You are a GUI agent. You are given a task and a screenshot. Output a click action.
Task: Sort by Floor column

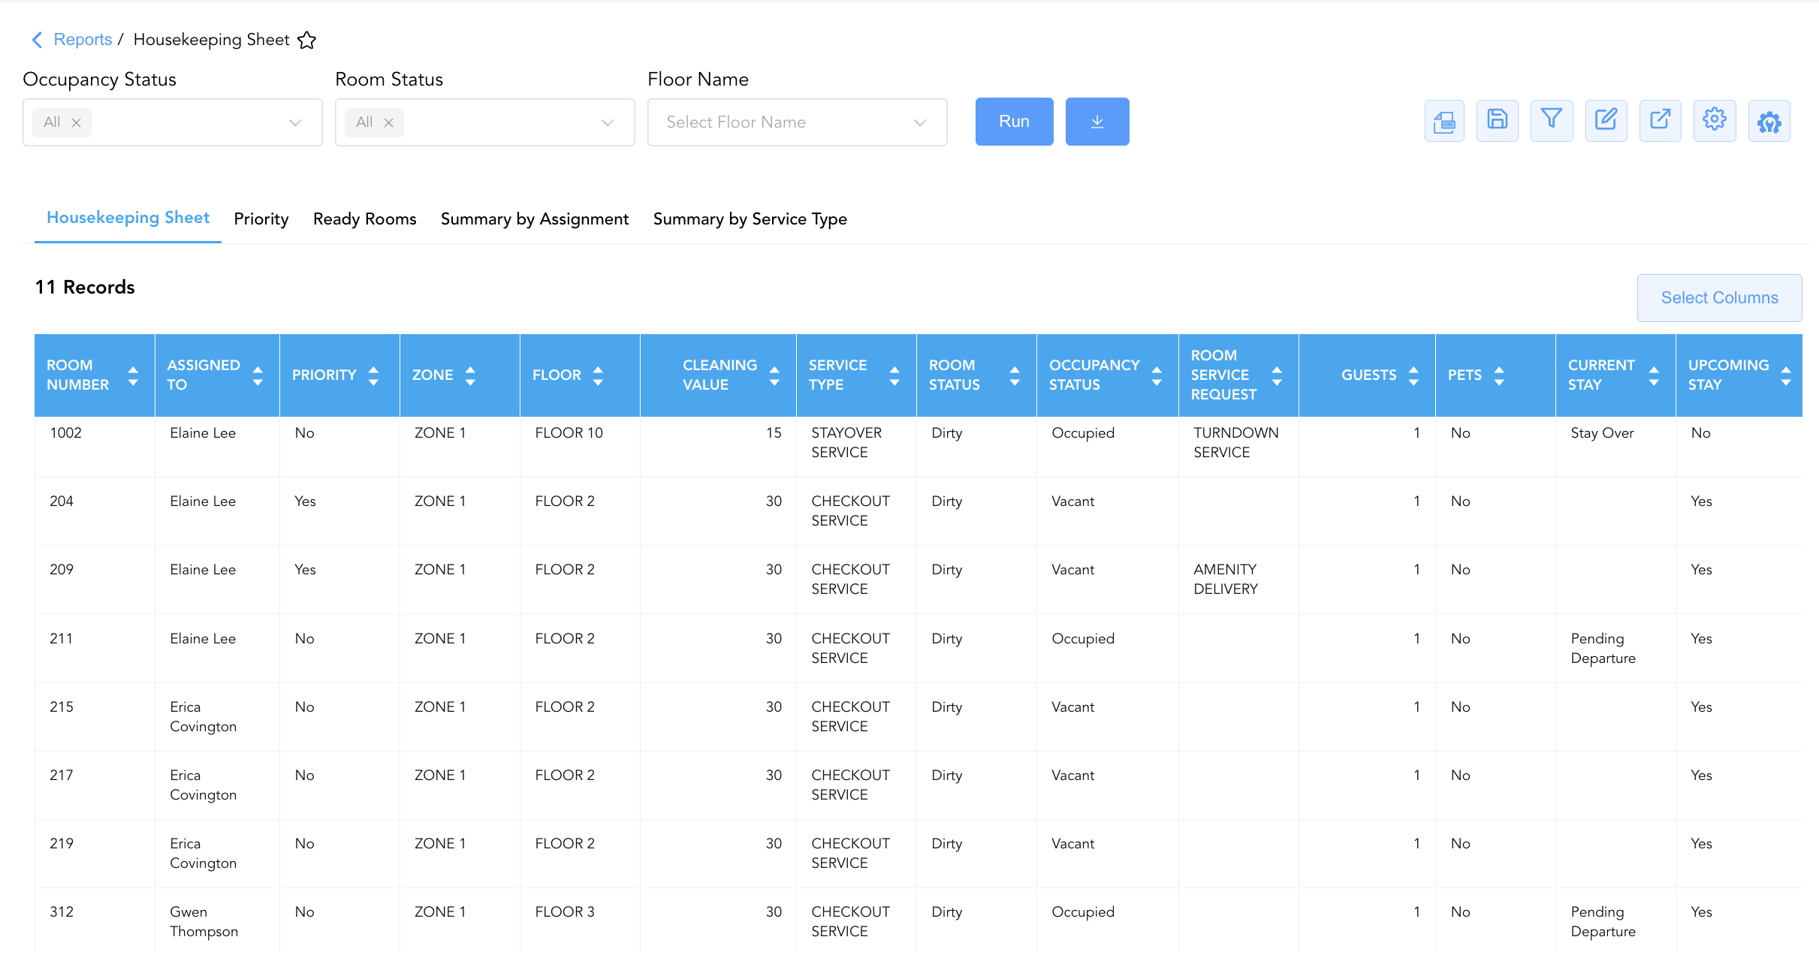[x=598, y=375]
